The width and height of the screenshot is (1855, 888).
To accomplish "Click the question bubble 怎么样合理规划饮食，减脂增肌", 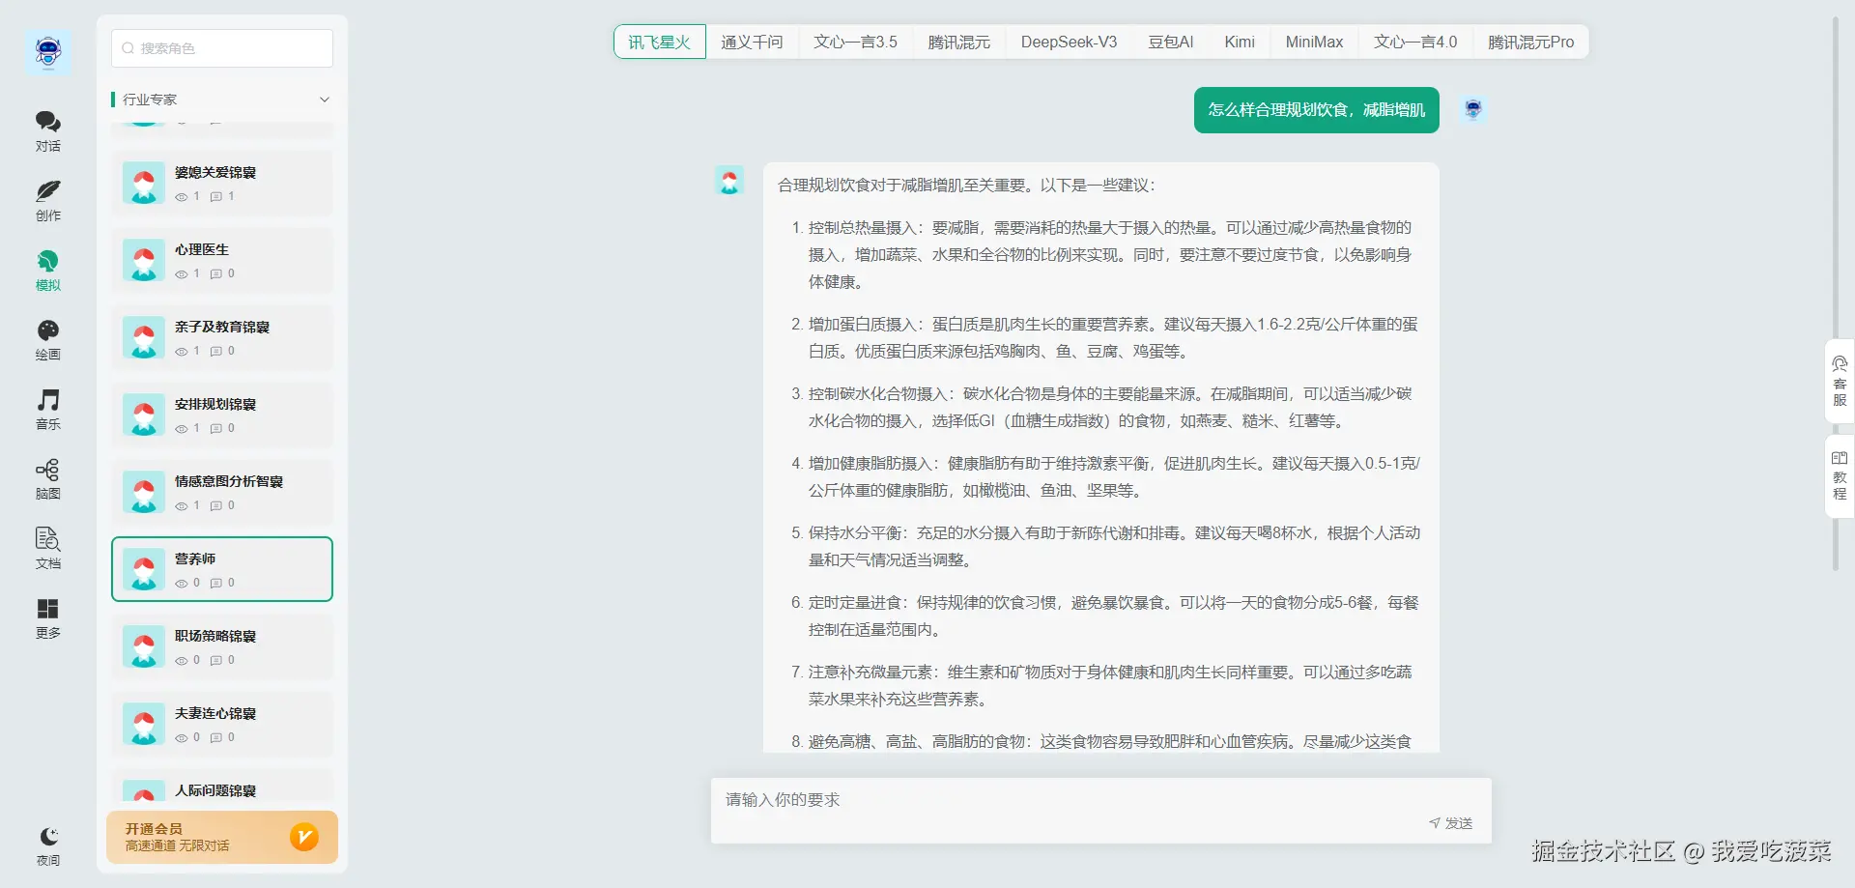I will tap(1316, 110).
